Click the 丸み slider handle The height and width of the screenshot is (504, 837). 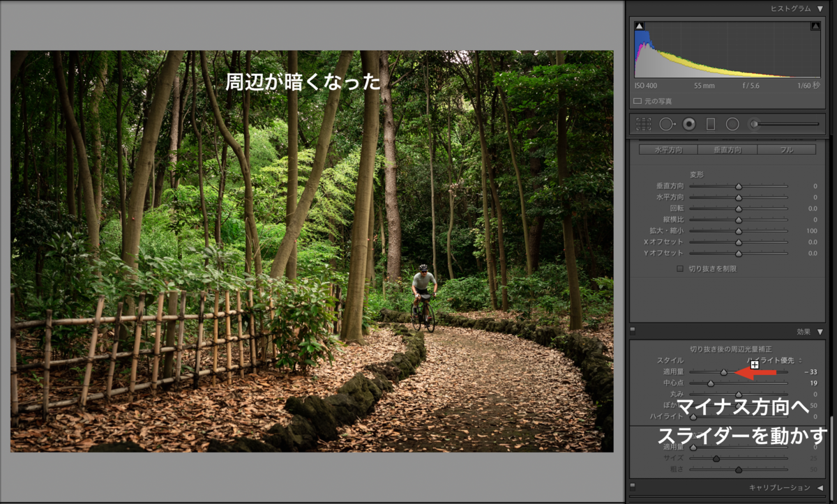click(x=739, y=395)
